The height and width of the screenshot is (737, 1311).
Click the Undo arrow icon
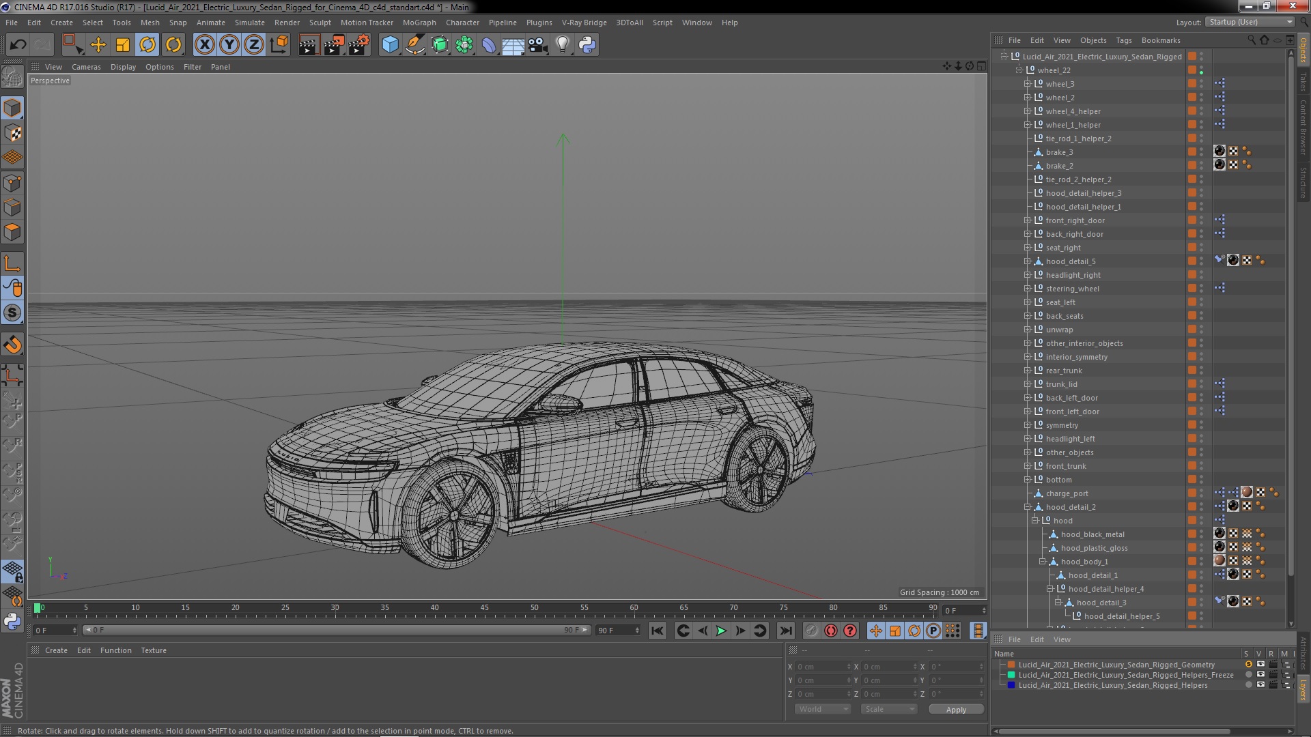(x=18, y=45)
